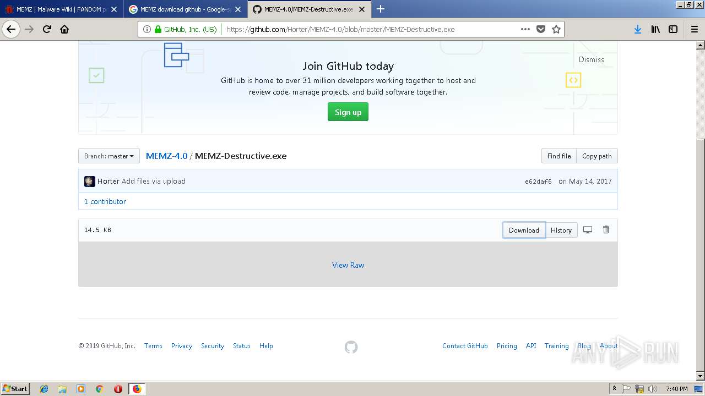Select Firefox taskbar button
Screen dimensions: 705x396
[137, 389]
